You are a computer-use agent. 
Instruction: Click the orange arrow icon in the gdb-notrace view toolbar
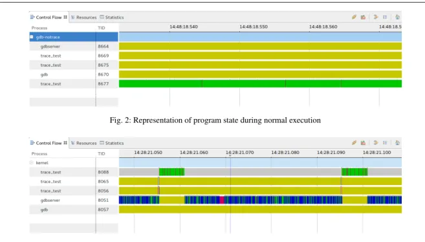tap(376, 17)
